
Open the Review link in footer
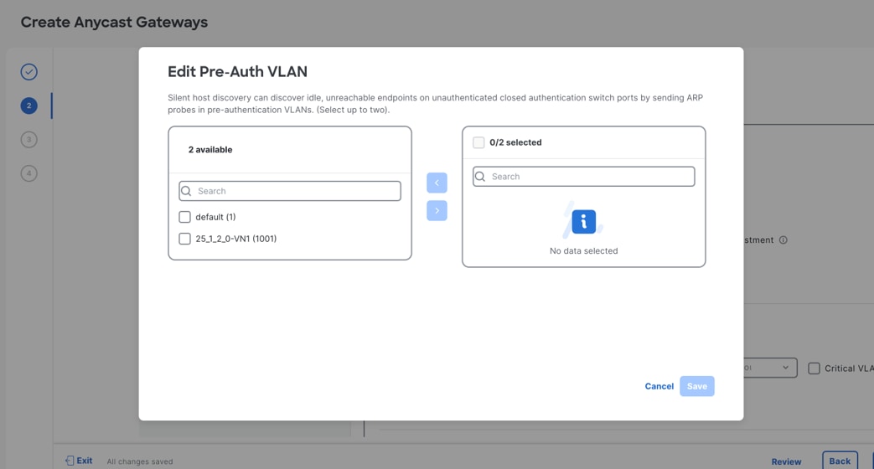[x=786, y=461]
